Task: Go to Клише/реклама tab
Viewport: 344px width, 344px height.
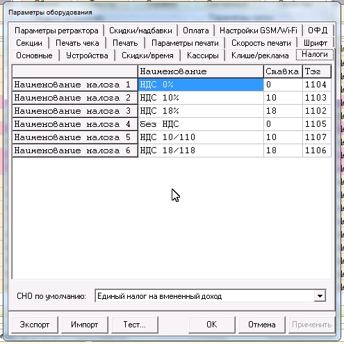Action: pyautogui.click(x=260, y=55)
